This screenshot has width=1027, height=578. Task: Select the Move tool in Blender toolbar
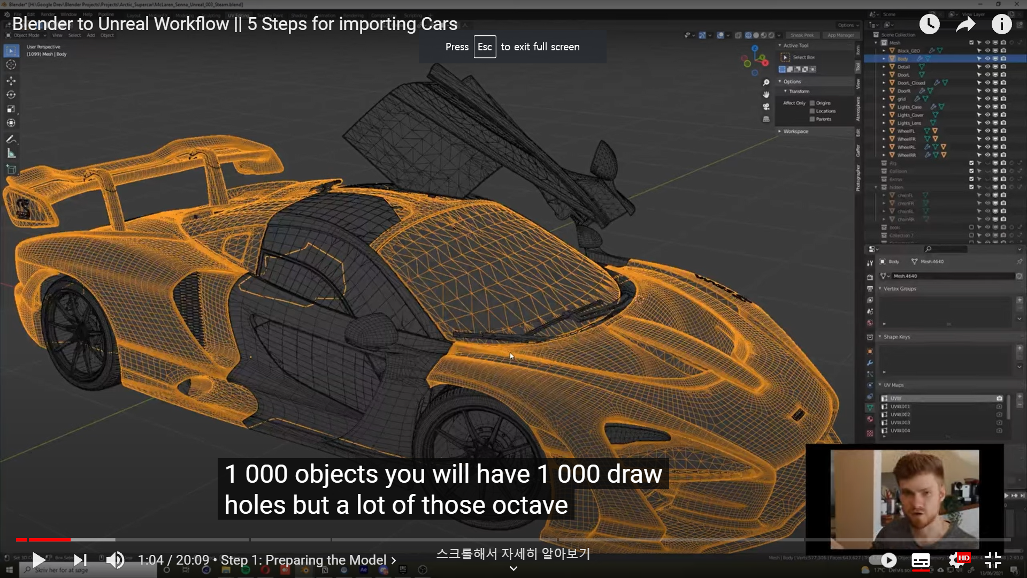(11, 80)
